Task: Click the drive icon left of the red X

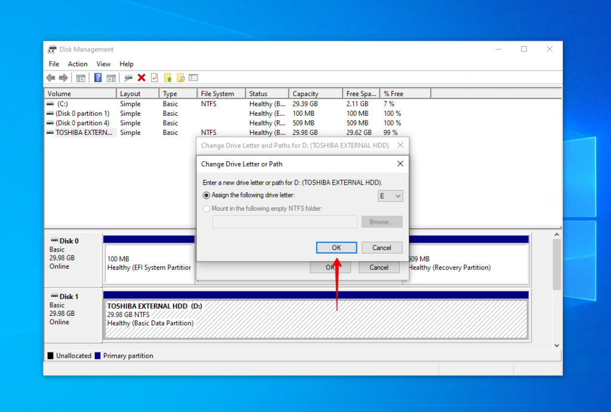Action: (129, 78)
